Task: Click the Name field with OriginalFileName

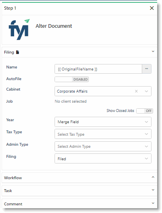Action: coord(99,69)
